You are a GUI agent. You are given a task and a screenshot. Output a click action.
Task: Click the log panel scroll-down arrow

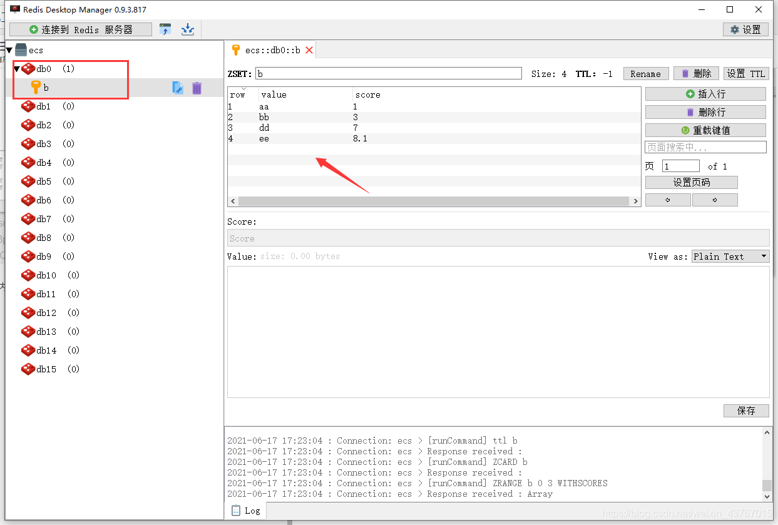point(767,496)
